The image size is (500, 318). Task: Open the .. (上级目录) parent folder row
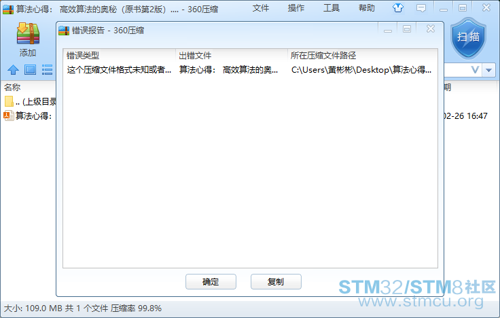[x=31, y=102]
